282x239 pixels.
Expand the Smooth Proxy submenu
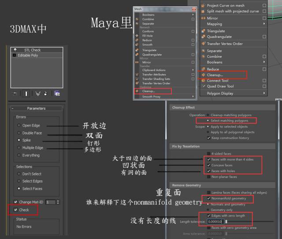(193, 97)
